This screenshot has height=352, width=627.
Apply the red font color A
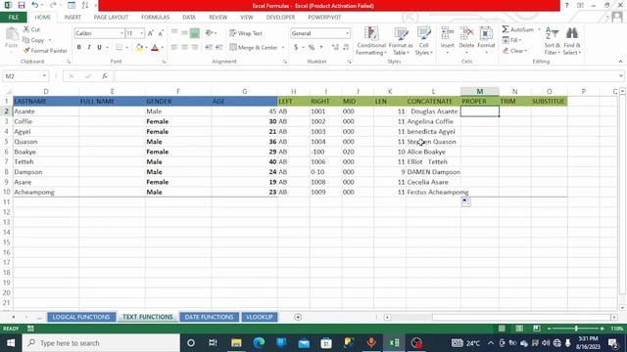pyautogui.click(x=155, y=48)
